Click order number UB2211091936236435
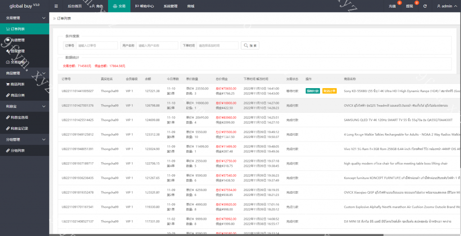This screenshot has height=236, width=461. click(x=77, y=178)
